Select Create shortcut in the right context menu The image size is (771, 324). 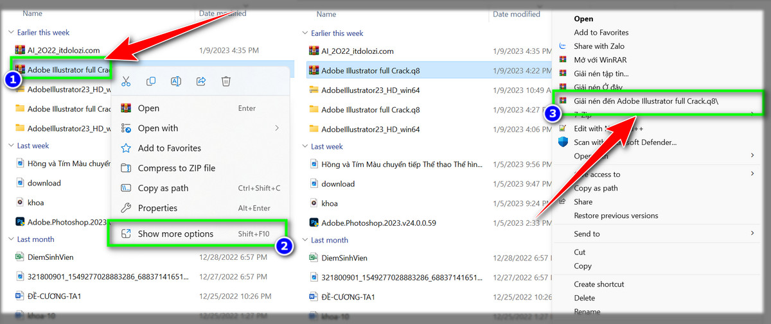coord(599,284)
